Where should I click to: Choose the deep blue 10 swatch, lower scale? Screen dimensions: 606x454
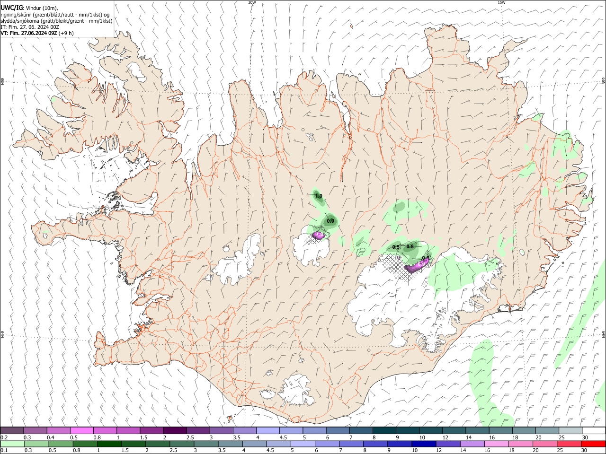tap(424, 444)
